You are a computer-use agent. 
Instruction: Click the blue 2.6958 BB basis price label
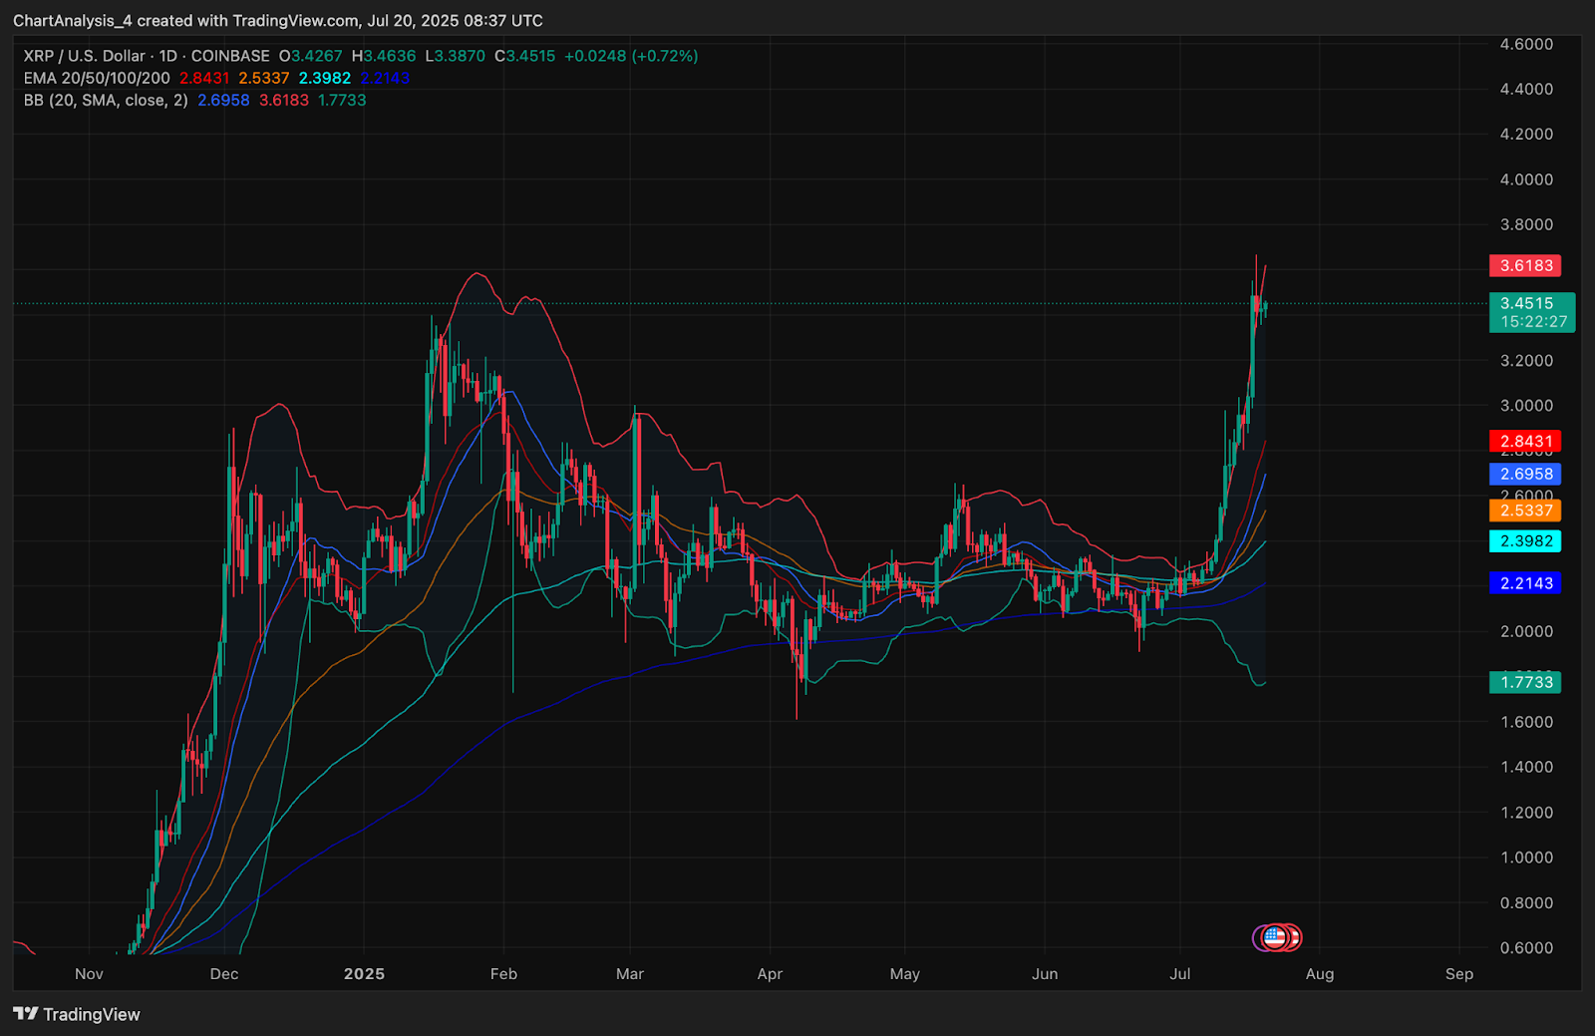(1525, 474)
